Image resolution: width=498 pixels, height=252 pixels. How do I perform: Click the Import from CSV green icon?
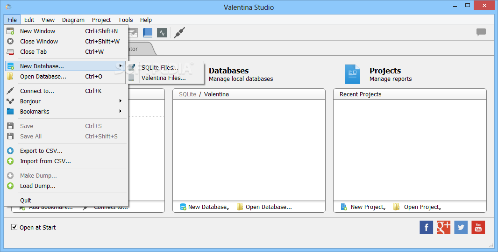coord(10,161)
